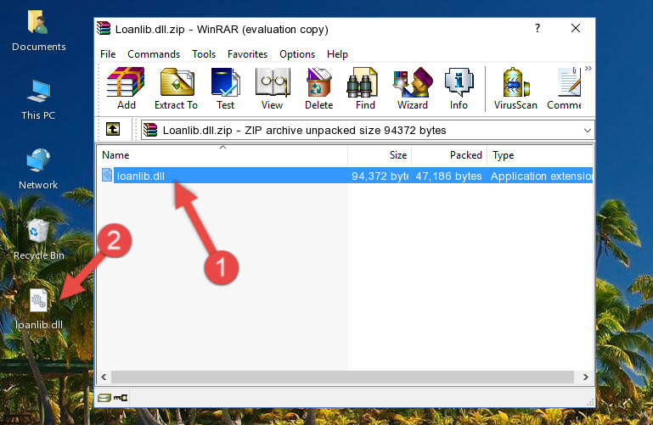Select the Network desktop icon

tap(38, 169)
